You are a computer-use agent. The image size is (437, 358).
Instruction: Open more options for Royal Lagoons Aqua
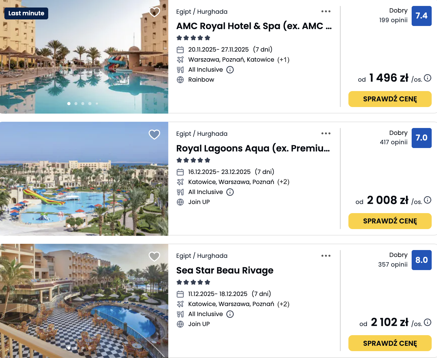point(326,133)
